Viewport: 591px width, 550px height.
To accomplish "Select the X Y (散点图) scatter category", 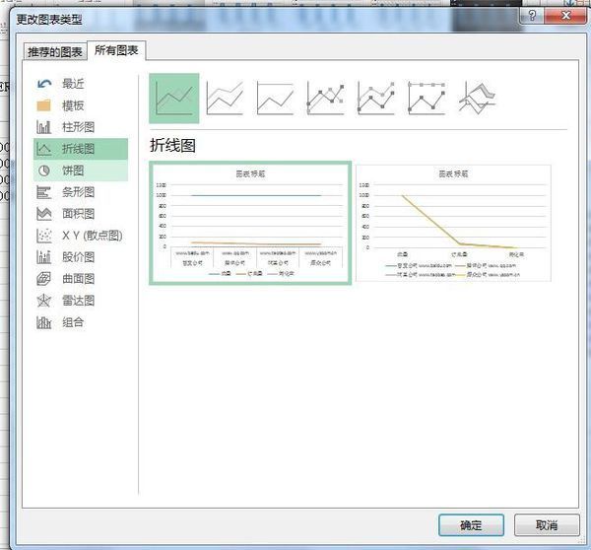I will tap(81, 236).
